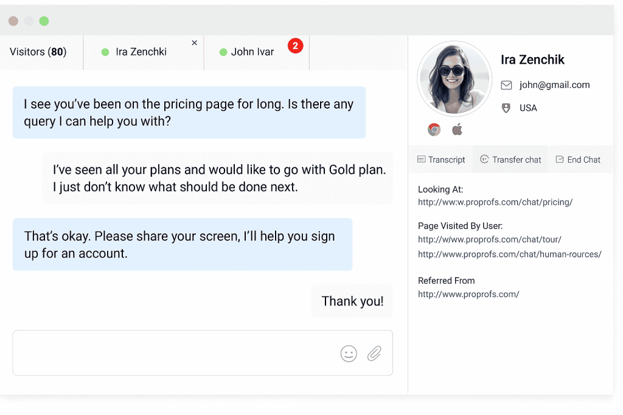Click the shield icon next to USA
623x415 pixels.
click(506, 108)
